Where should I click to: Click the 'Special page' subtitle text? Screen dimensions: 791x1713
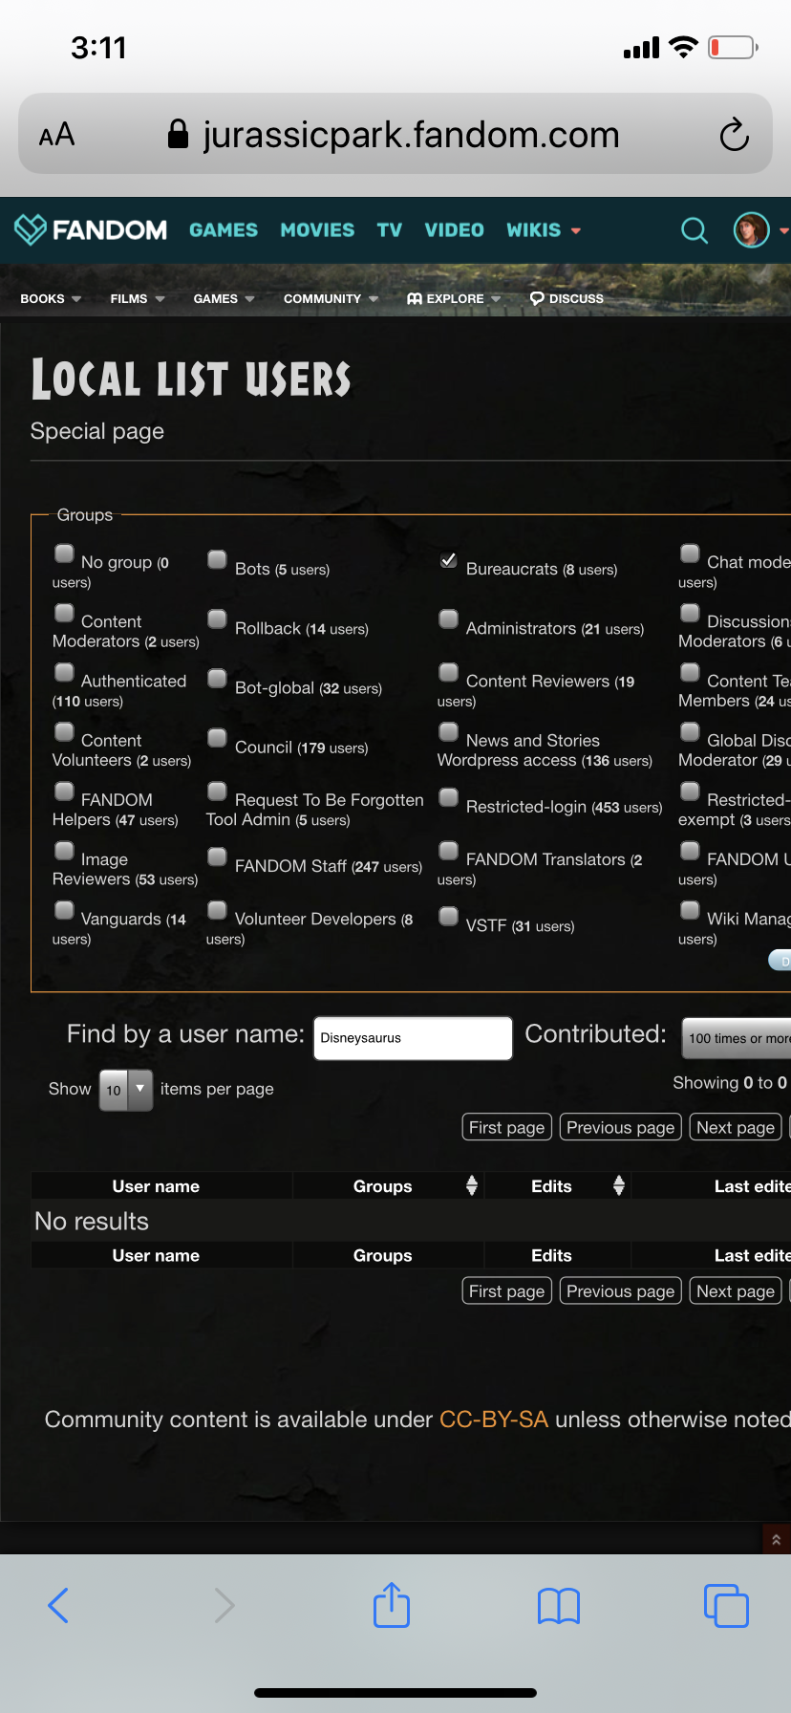97,431
